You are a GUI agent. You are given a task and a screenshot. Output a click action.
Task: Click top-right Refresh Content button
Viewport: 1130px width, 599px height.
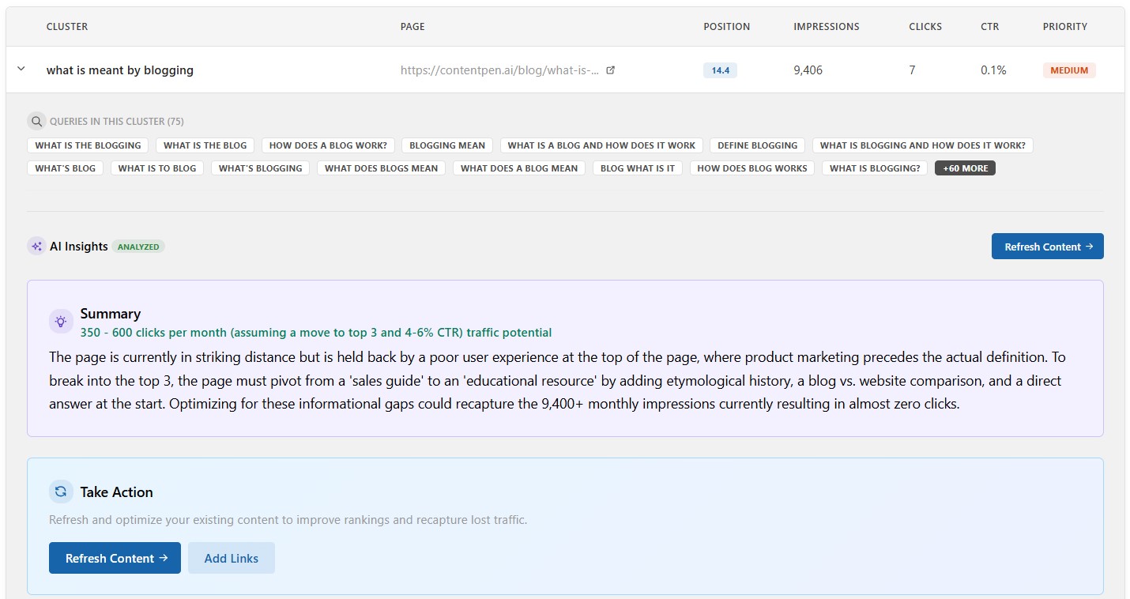tap(1047, 247)
